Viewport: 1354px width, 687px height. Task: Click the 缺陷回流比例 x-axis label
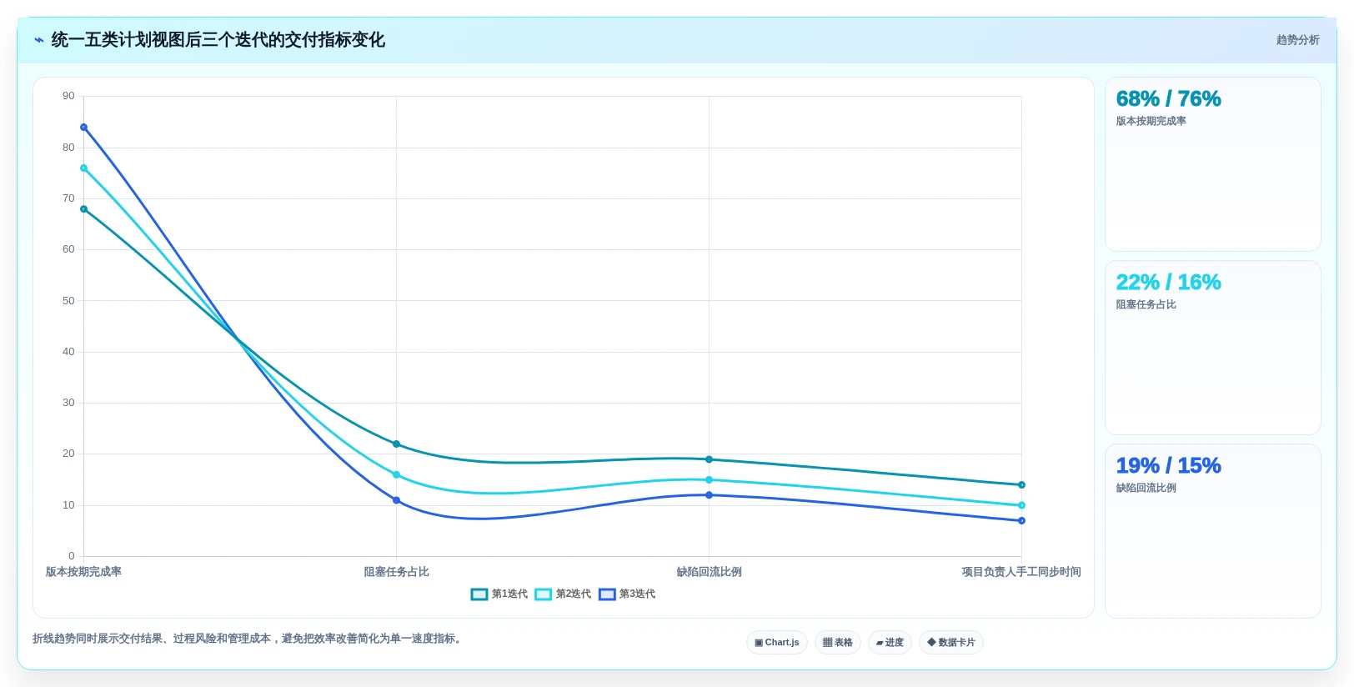tap(709, 572)
